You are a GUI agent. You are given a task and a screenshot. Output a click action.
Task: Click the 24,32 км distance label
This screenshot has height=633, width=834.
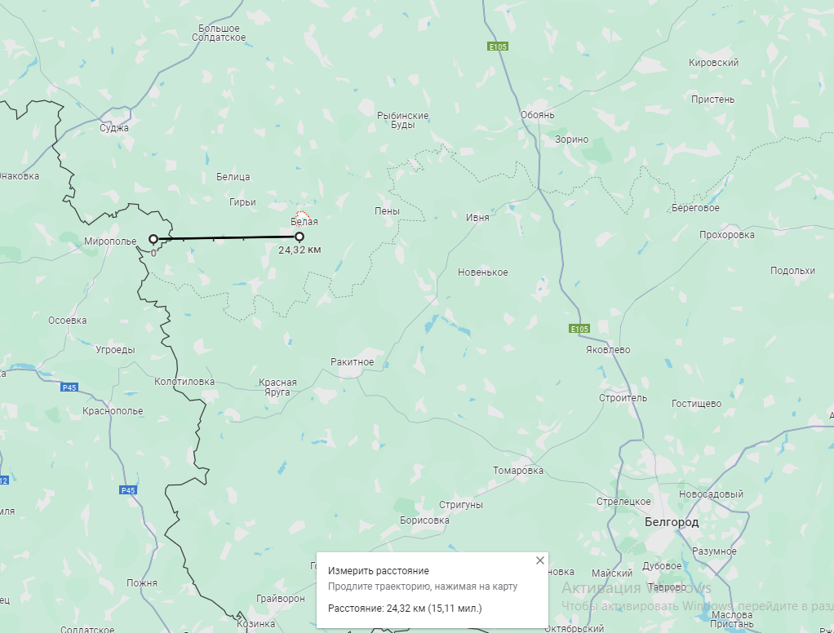click(x=299, y=250)
